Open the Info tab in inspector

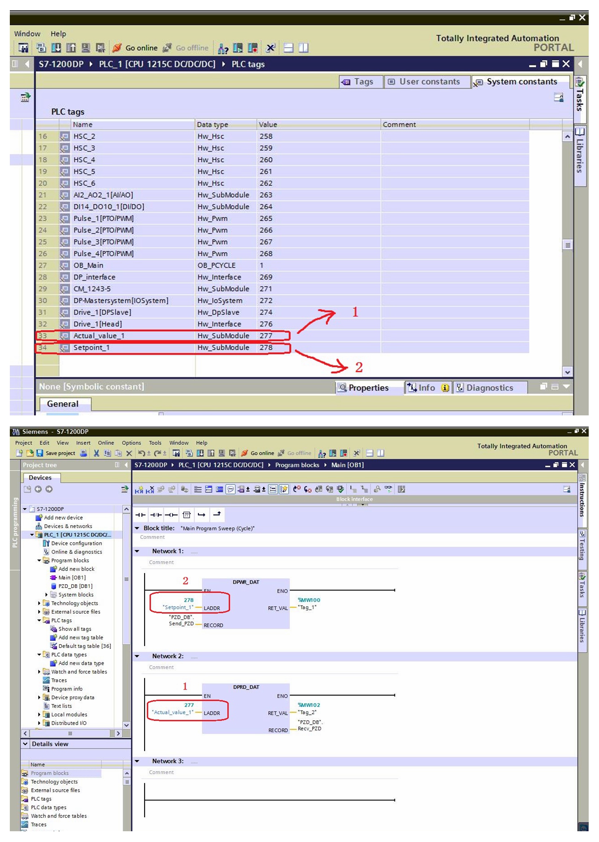click(x=428, y=388)
